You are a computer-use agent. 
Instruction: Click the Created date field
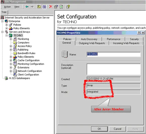113,79
